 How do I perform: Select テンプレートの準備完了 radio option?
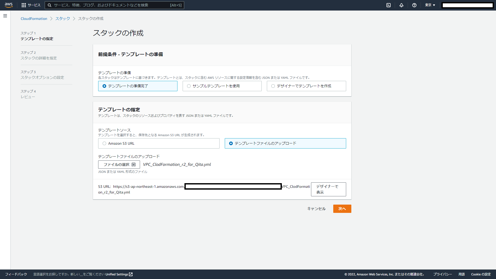pyautogui.click(x=104, y=86)
